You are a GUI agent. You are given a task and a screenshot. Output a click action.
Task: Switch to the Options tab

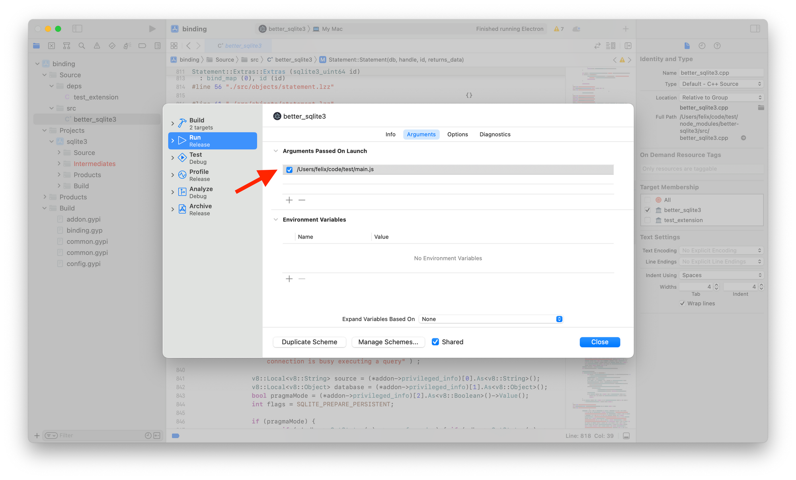point(457,134)
